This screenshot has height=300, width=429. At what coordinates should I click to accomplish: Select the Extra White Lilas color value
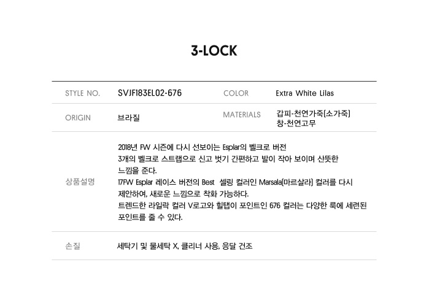(x=304, y=93)
